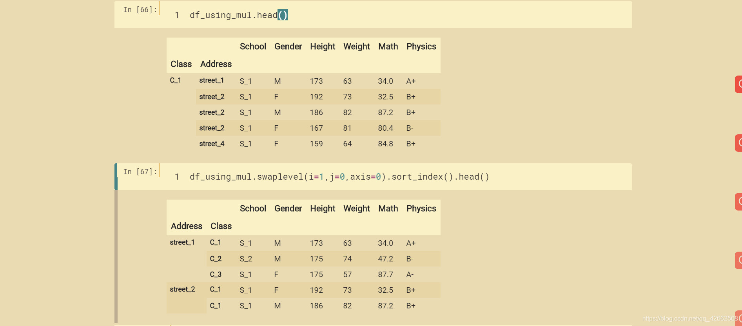Click Height header in cell 67 output
The height and width of the screenshot is (326, 742).
[x=323, y=209]
